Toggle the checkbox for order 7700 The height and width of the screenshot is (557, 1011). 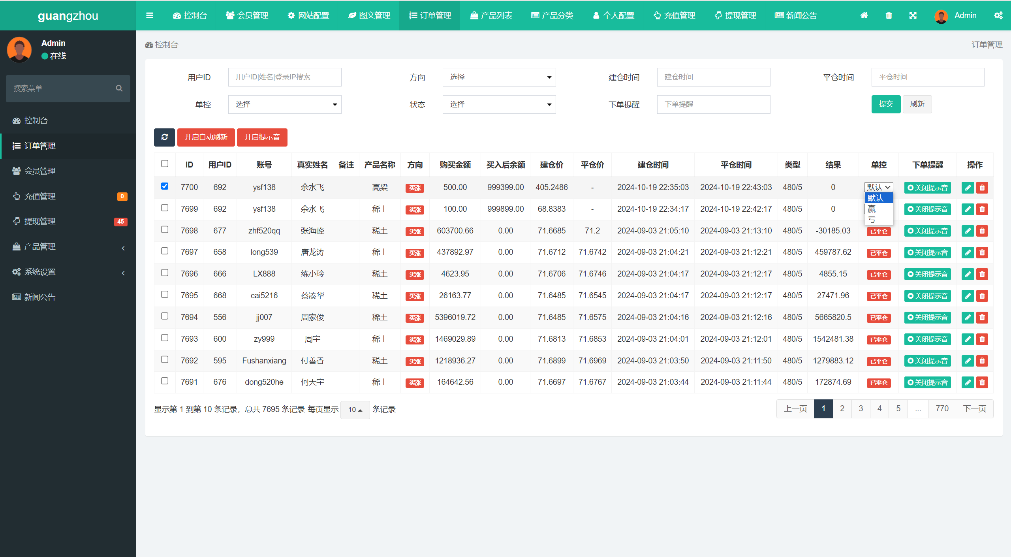[165, 186]
